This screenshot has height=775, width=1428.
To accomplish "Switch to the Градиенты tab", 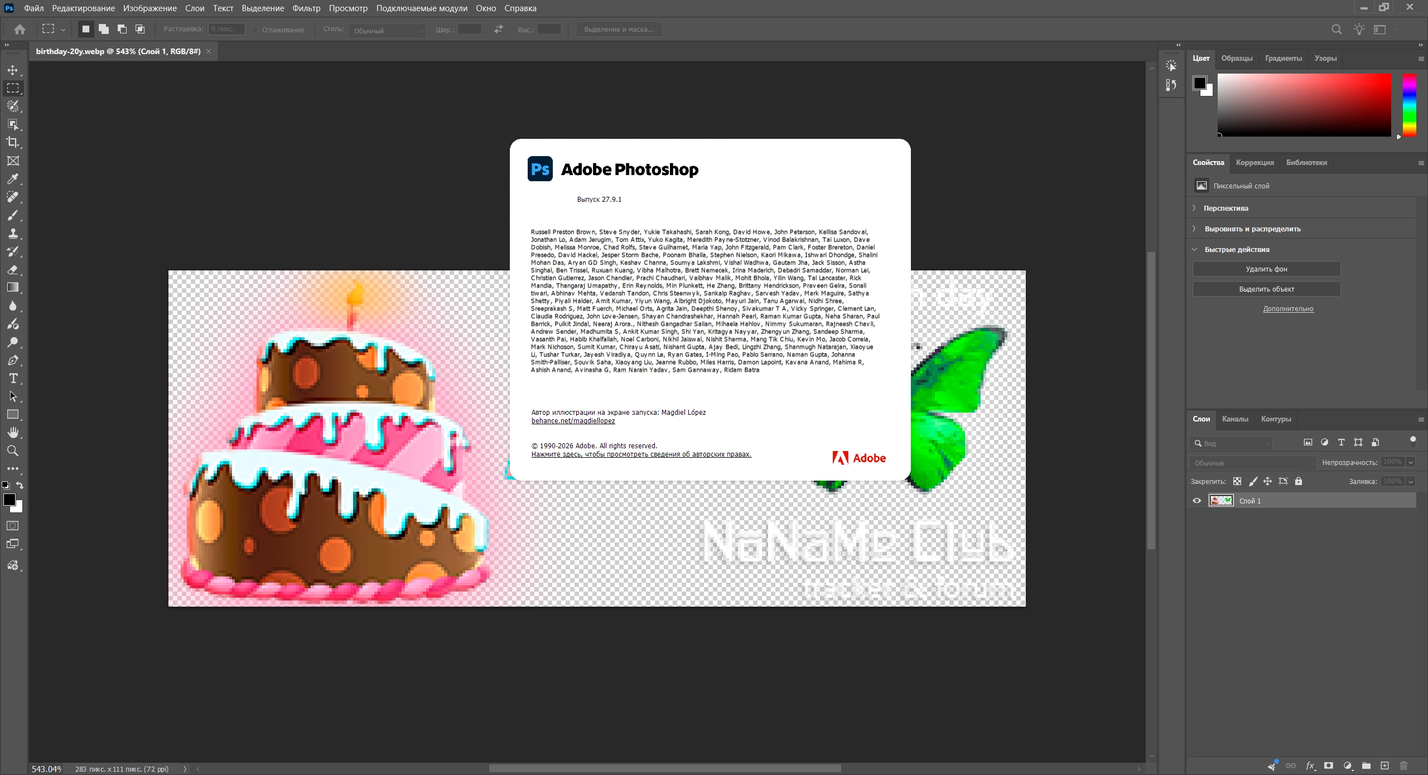I will tap(1284, 59).
